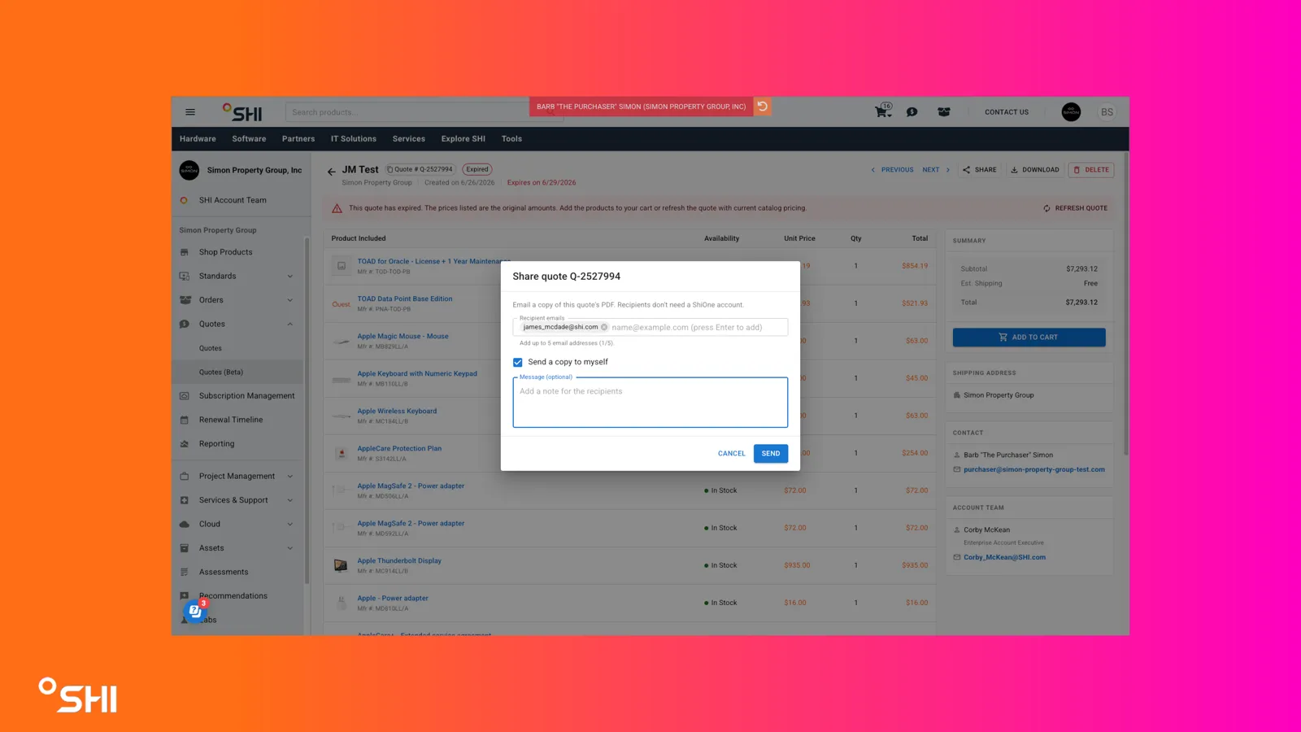Click the Renewal Timeline calendar icon
This screenshot has height=732, width=1301.
point(185,420)
